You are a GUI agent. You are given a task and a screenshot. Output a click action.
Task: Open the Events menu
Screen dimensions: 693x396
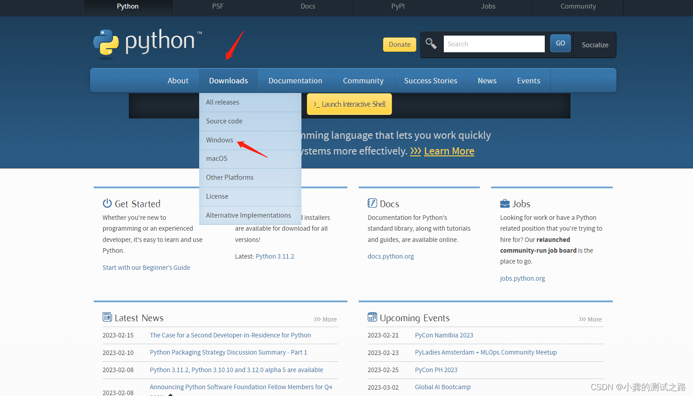click(x=529, y=81)
